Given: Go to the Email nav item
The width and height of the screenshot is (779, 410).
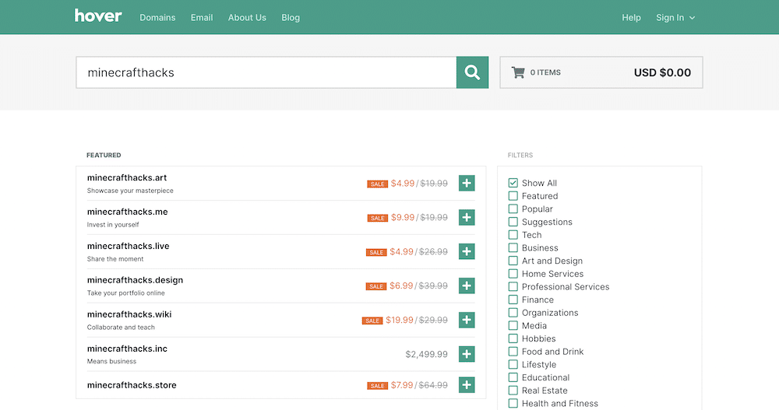Looking at the screenshot, I should [x=202, y=17].
